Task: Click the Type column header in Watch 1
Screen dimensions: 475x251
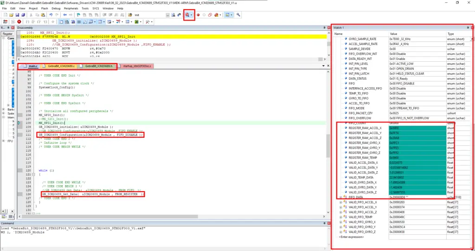Action: point(459,34)
